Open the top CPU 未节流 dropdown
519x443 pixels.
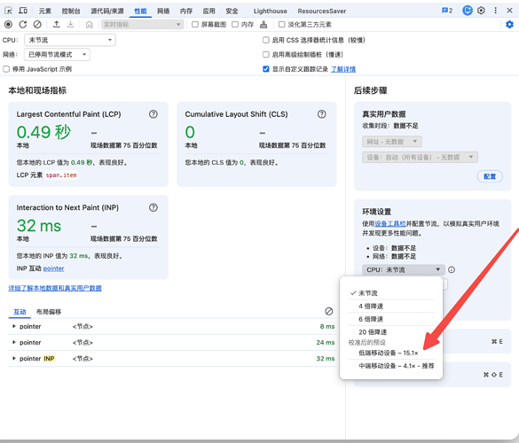coord(70,40)
